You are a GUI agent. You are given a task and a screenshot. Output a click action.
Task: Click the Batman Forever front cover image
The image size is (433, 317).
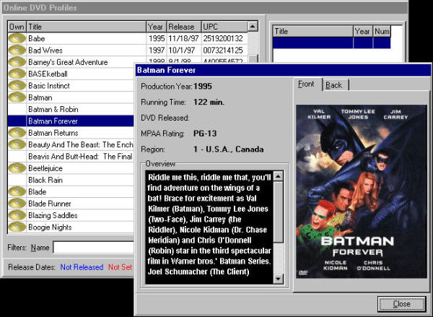362,191
